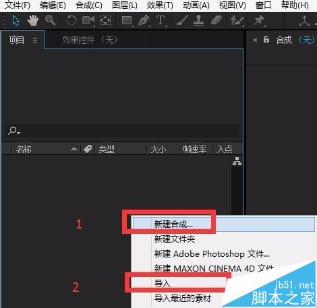
Task: Select the Hand tool
Action: pyautogui.click(x=33, y=20)
